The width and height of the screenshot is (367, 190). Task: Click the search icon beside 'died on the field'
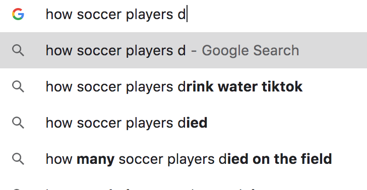pos(18,159)
